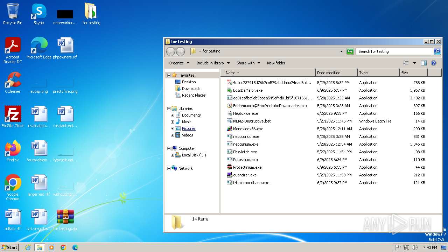Select the Microsoft Edge desktop shortcut

tap(39, 48)
